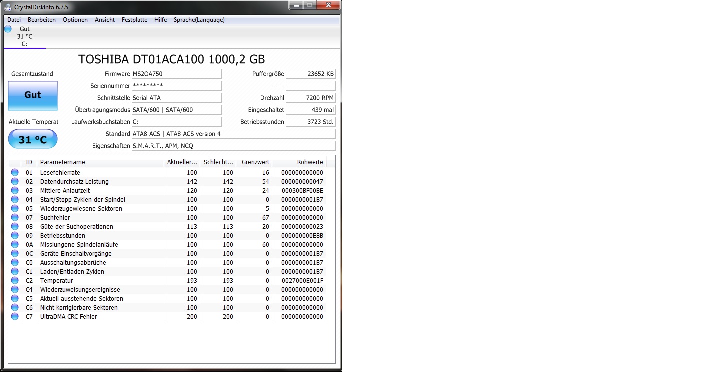Open the Ansicht menu
This screenshot has height=375, width=717.
coord(105,20)
